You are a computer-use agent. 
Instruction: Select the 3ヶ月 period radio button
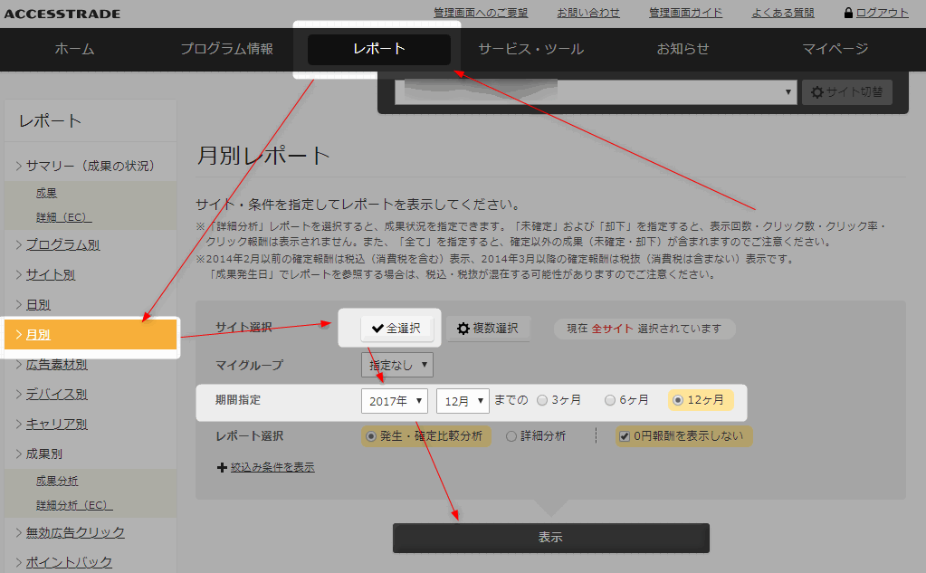[x=542, y=400]
